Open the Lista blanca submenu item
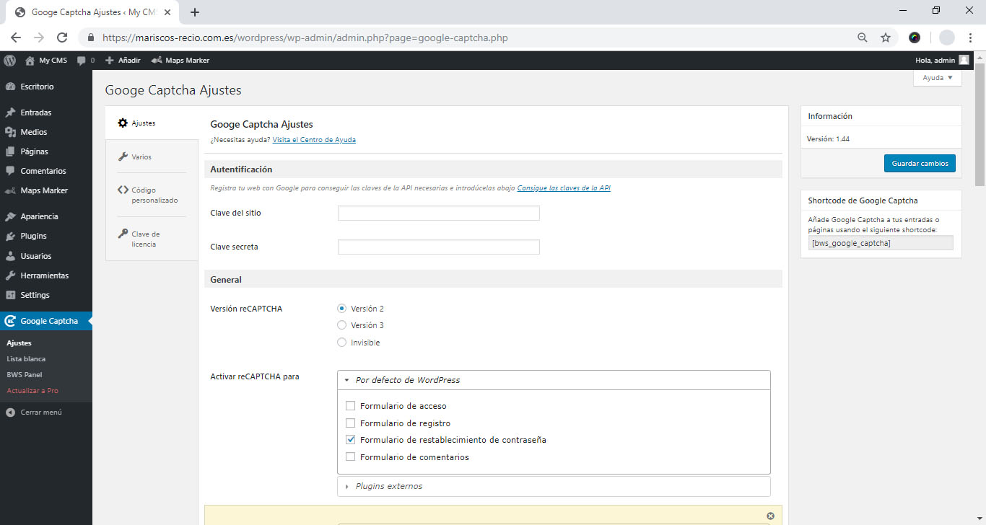Viewport: 986px width, 525px height. 26,359
